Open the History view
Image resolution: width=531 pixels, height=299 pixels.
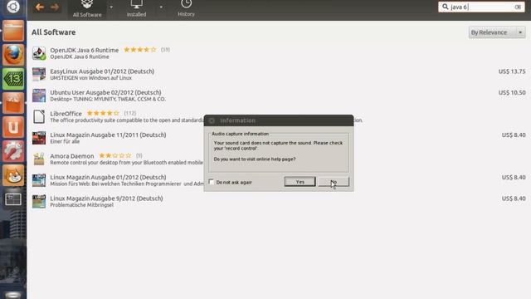[x=186, y=9]
